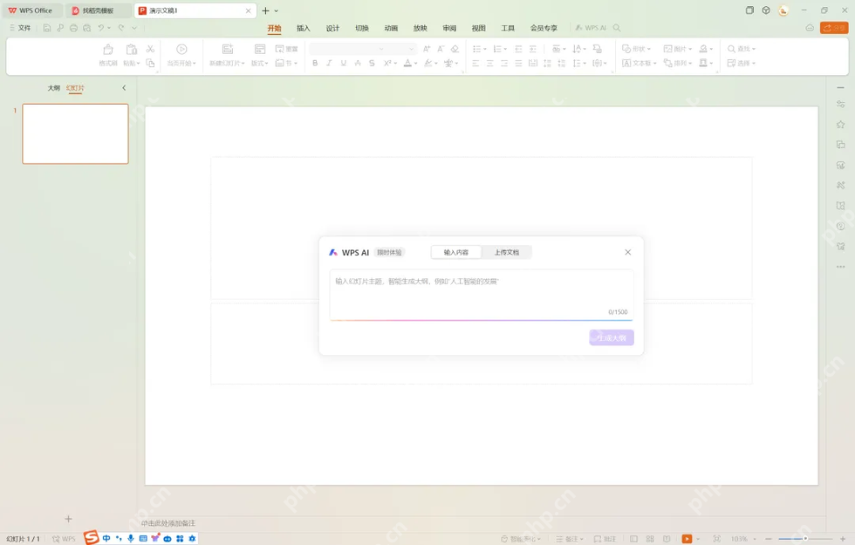The image size is (855, 545).
Task: Click the add slide plus below the thumbnails
Action: point(68,519)
